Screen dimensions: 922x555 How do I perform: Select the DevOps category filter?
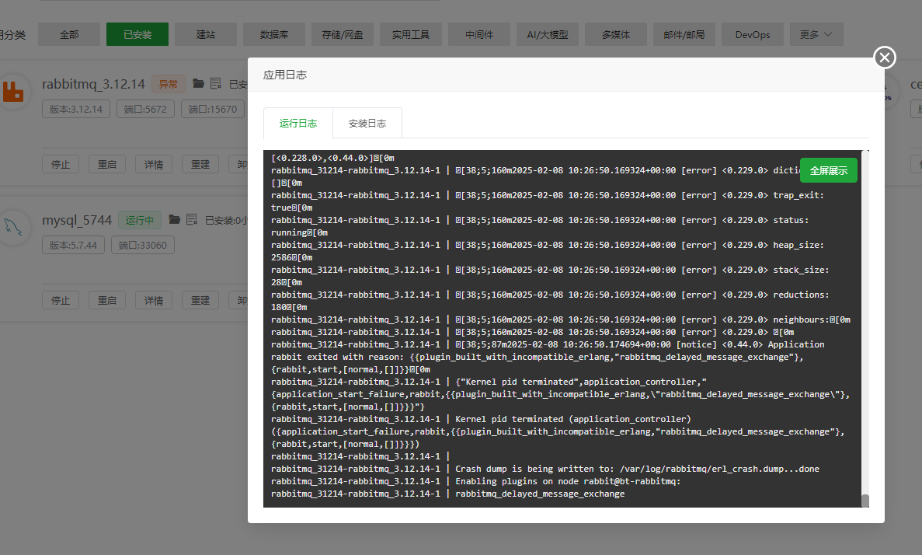tap(753, 35)
